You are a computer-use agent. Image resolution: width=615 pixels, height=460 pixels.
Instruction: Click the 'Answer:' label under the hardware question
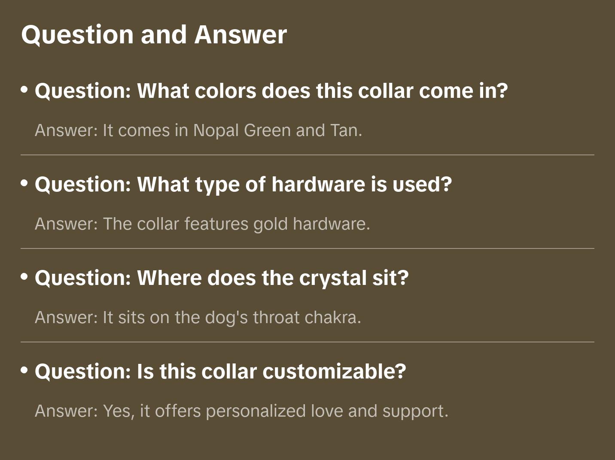tap(67, 224)
